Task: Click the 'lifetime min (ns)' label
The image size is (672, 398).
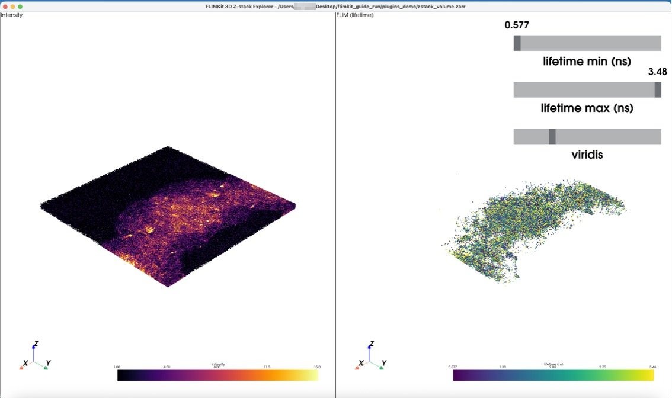Action: [x=587, y=61]
